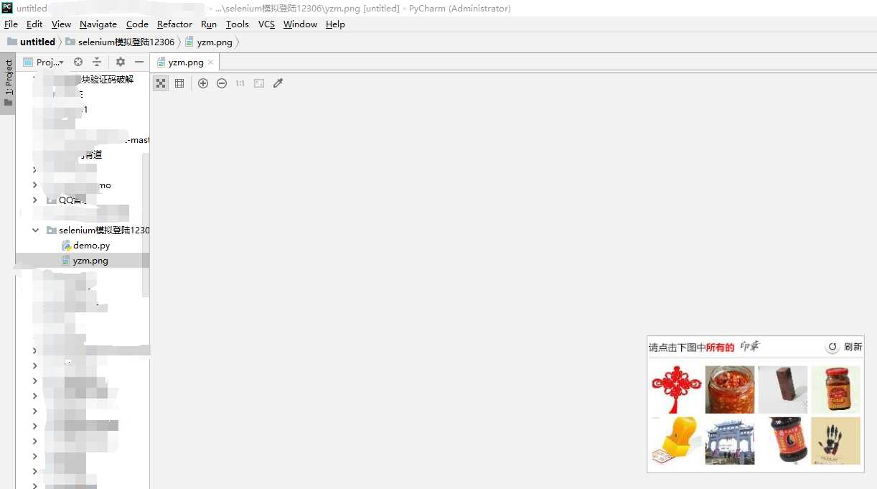Expand the QQ folder node
Viewport: 877px width, 489px height.
click(35, 200)
